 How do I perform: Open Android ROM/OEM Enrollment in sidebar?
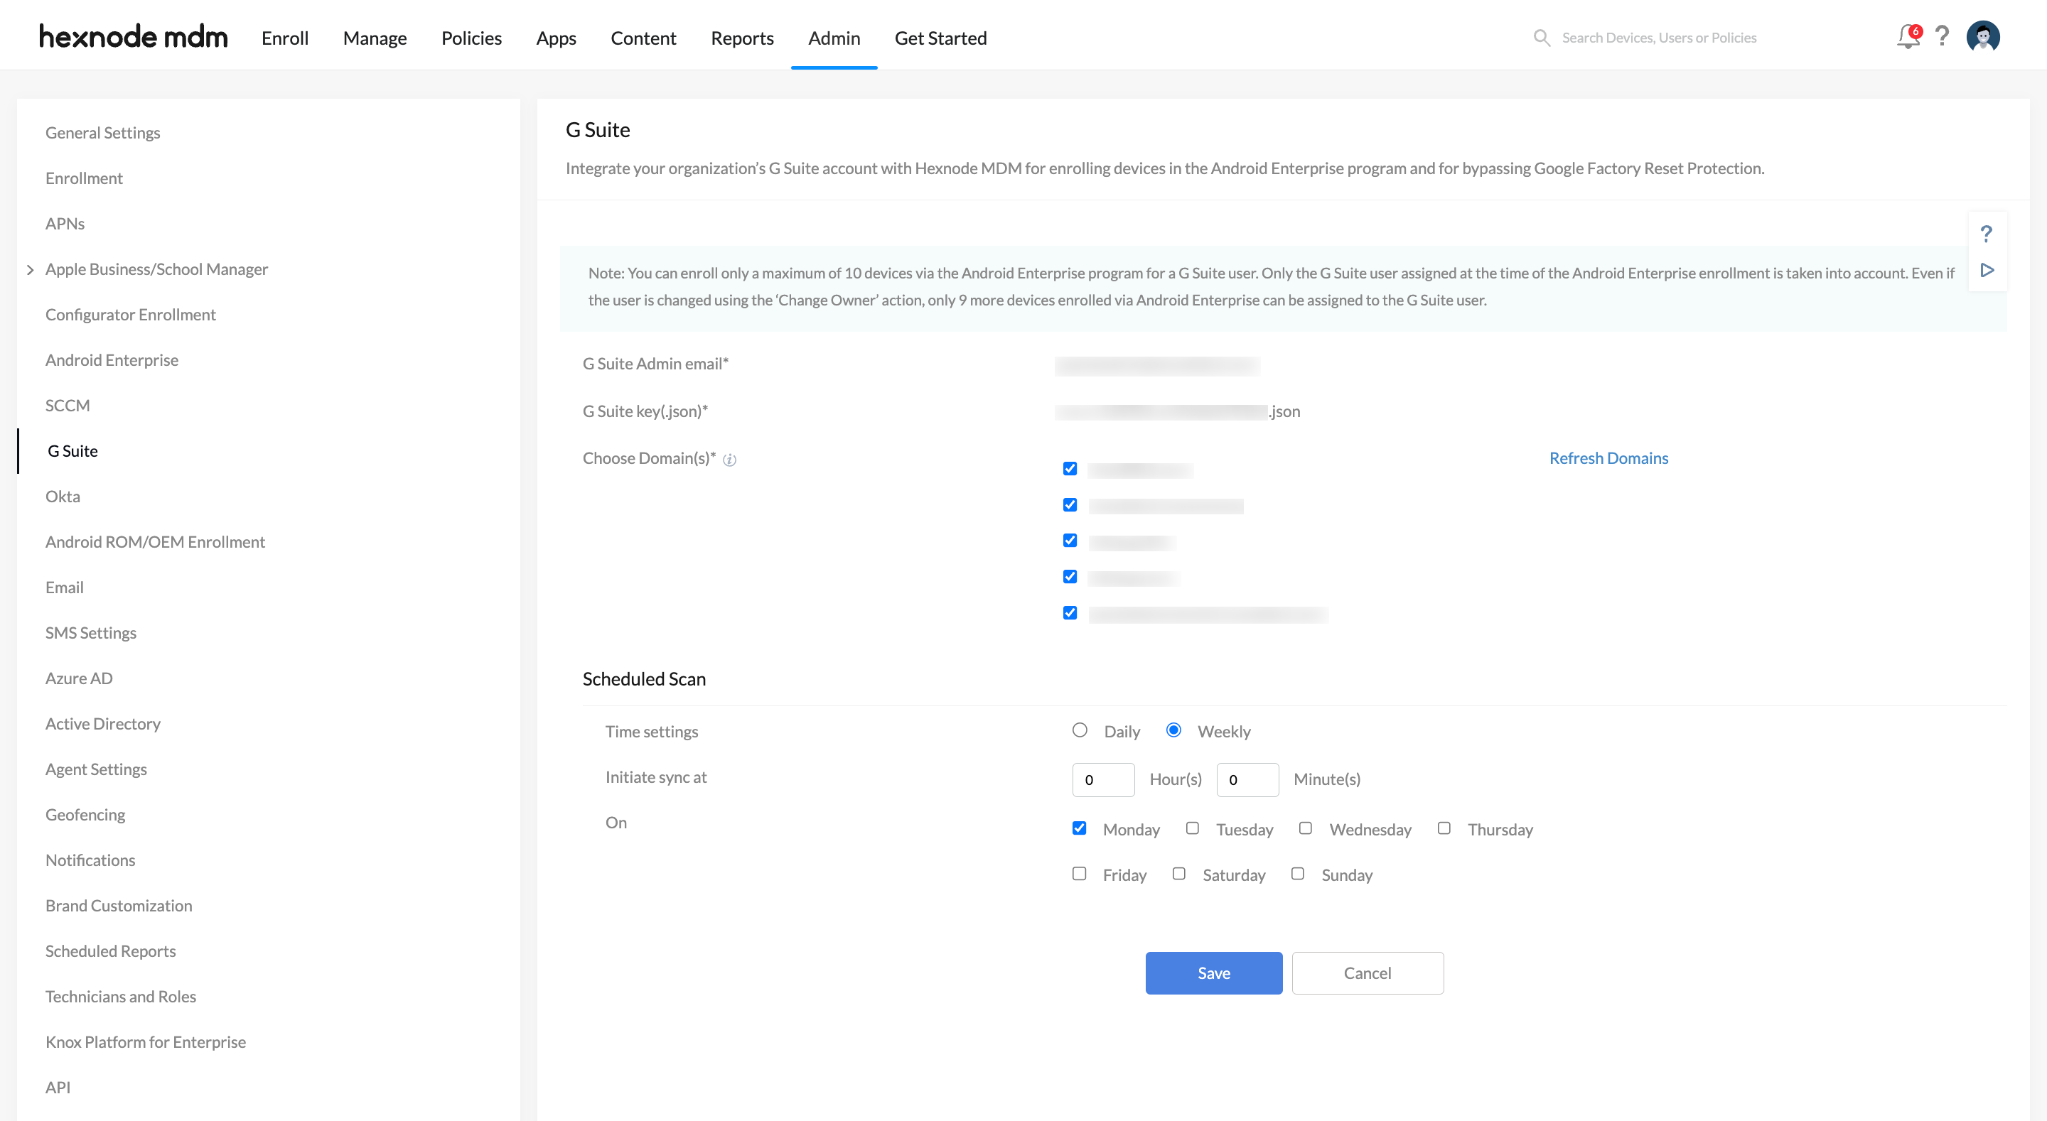155,542
